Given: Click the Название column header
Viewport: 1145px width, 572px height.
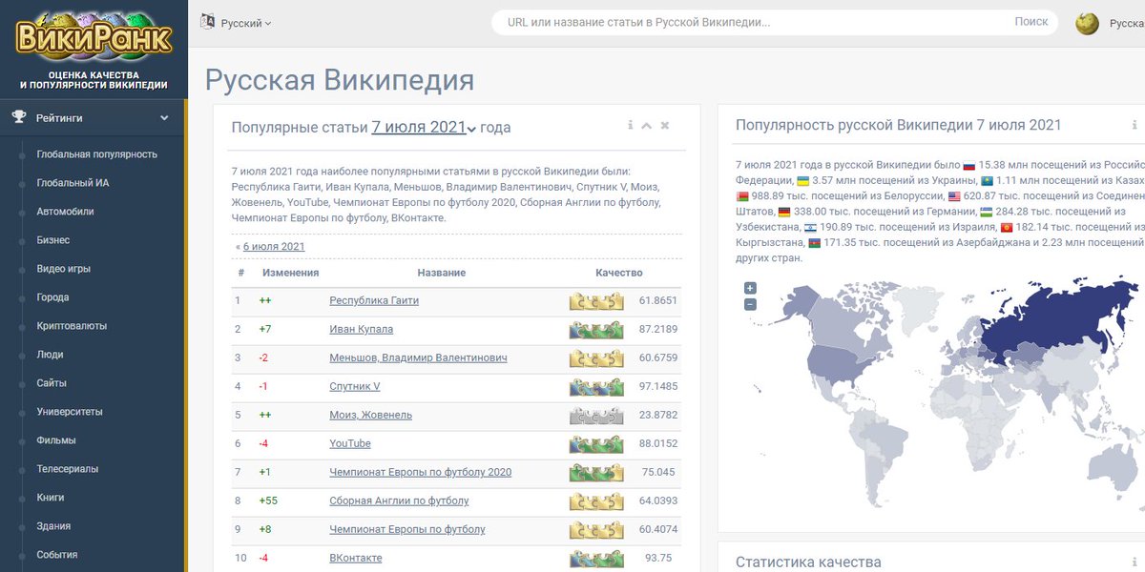Looking at the screenshot, I should (x=441, y=273).
